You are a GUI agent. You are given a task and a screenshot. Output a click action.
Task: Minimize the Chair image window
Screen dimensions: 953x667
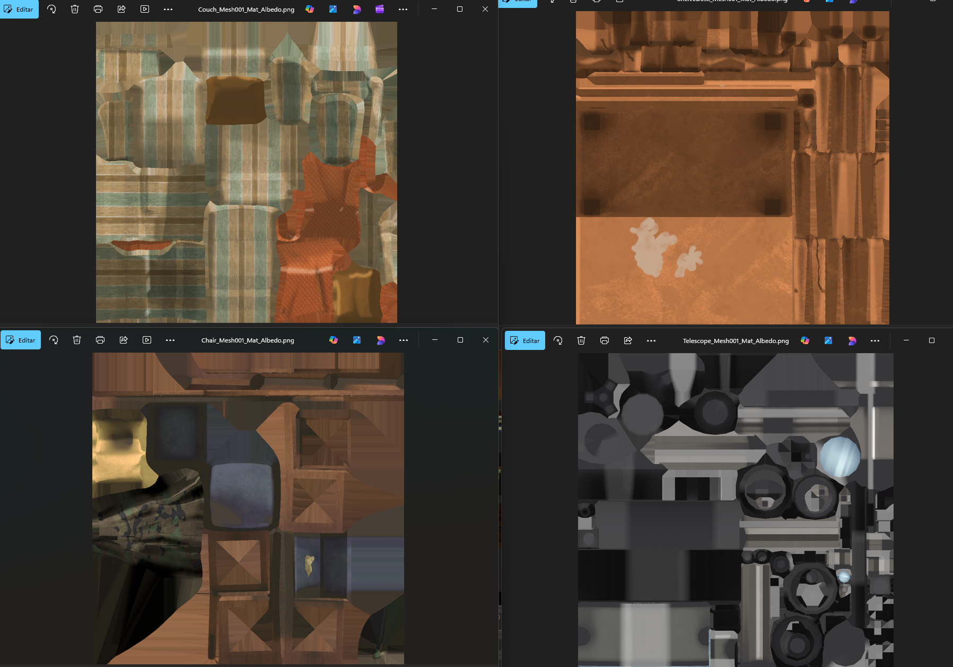(x=435, y=340)
